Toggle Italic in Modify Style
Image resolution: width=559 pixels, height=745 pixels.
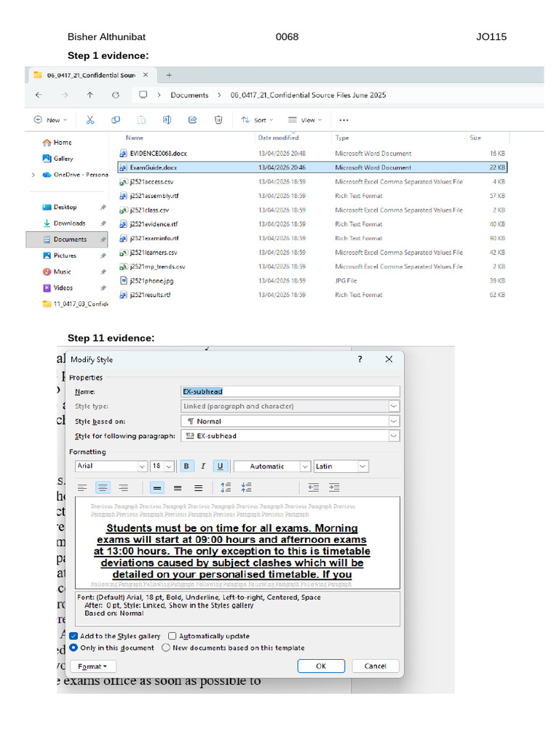coord(203,466)
